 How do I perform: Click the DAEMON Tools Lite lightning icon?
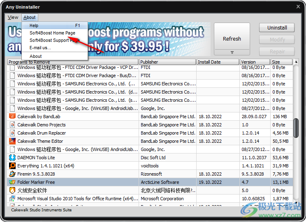12,157
